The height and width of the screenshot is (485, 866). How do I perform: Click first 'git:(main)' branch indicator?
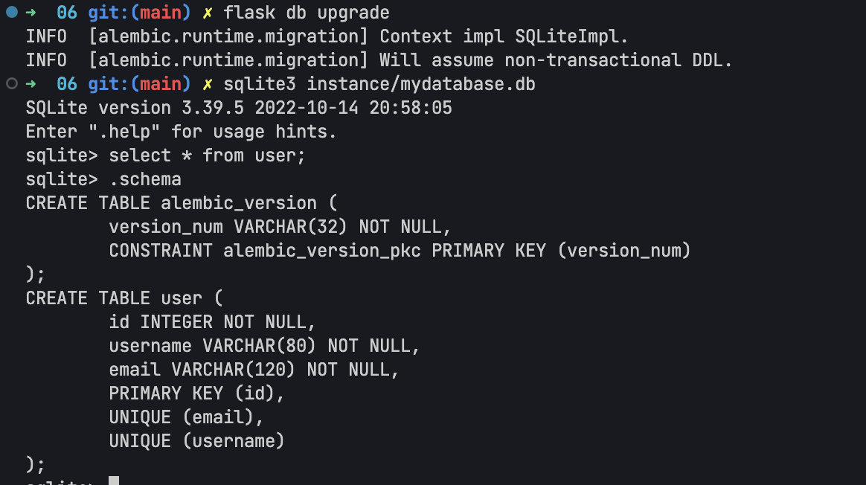click(x=139, y=13)
